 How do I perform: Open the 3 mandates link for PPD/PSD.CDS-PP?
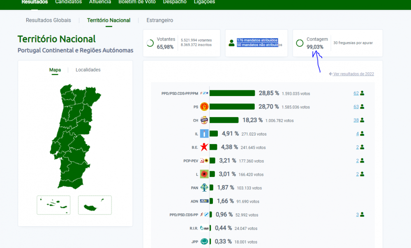[357, 214]
